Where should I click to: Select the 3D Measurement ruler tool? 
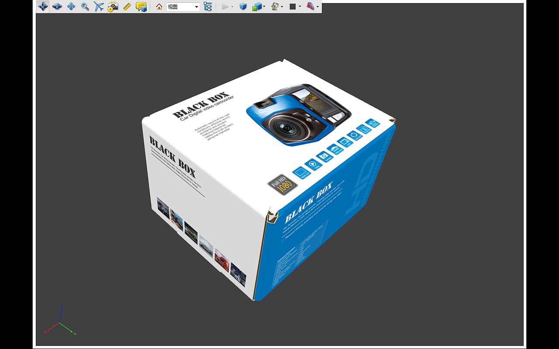pyautogui.click(x=127, y=7)
